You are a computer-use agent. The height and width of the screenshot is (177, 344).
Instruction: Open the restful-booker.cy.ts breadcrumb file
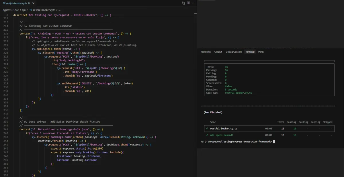tap(42, 10)
